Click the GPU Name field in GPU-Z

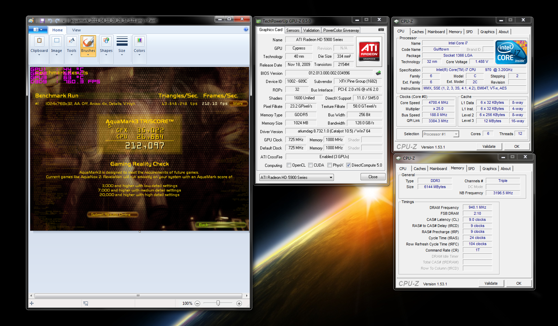[x=319, y=40]
